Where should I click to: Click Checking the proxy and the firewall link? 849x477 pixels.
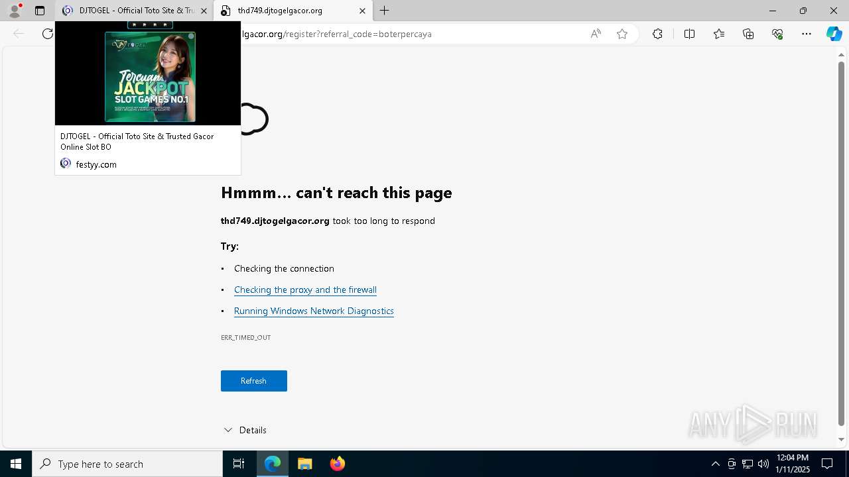pyautogui.click(x=305, y=290)
